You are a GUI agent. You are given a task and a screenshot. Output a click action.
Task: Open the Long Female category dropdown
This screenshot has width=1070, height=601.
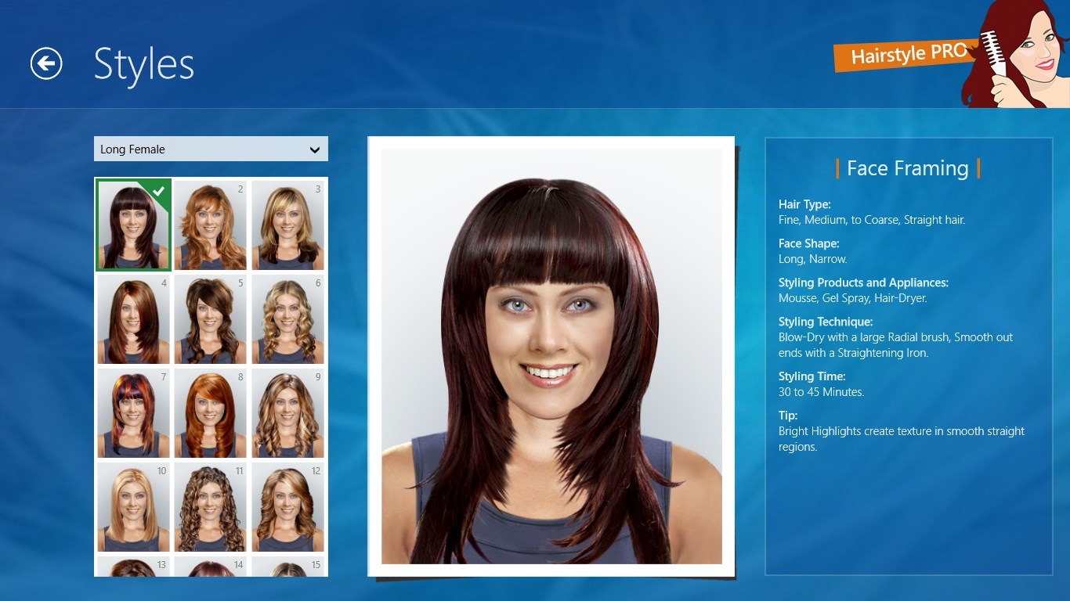click(x=211, y=149)
